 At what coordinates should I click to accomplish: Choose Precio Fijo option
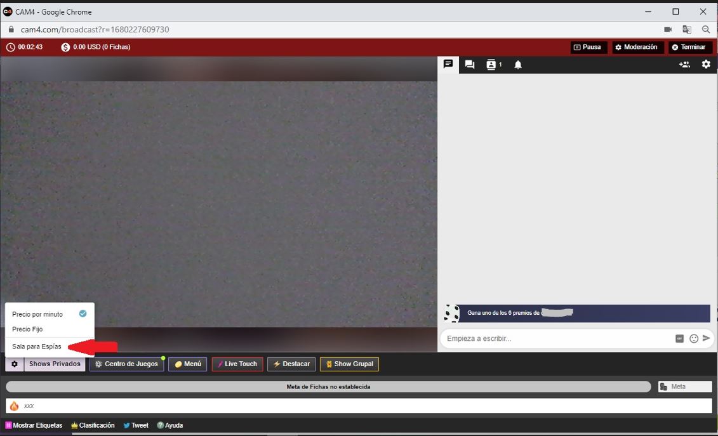point(28,329)
